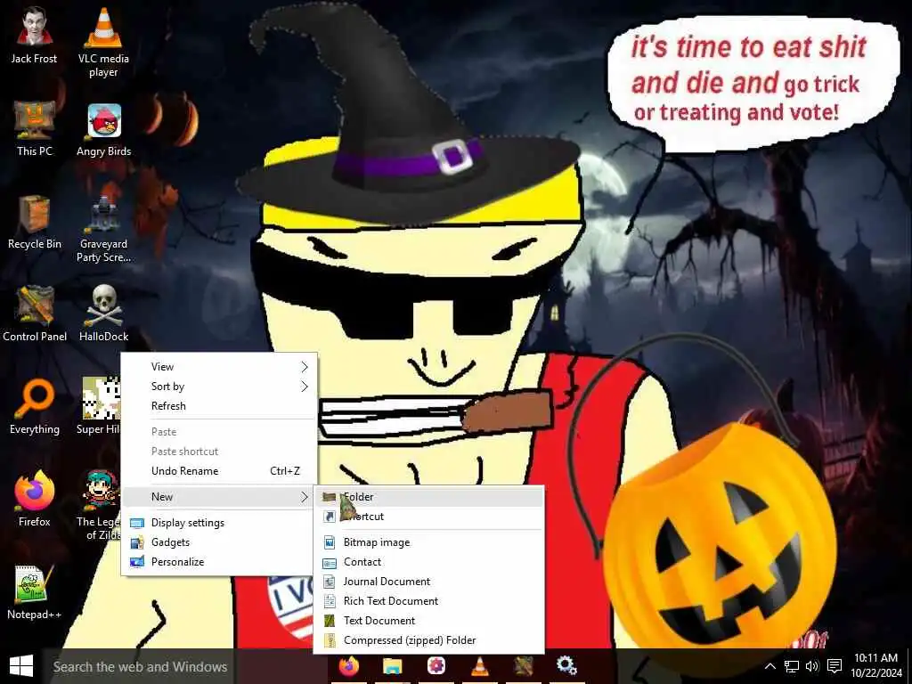Screen dimensions: 912x684
Task: Open Display settings from the context menu
Action: pyautogui.click(x=219, y=522)
